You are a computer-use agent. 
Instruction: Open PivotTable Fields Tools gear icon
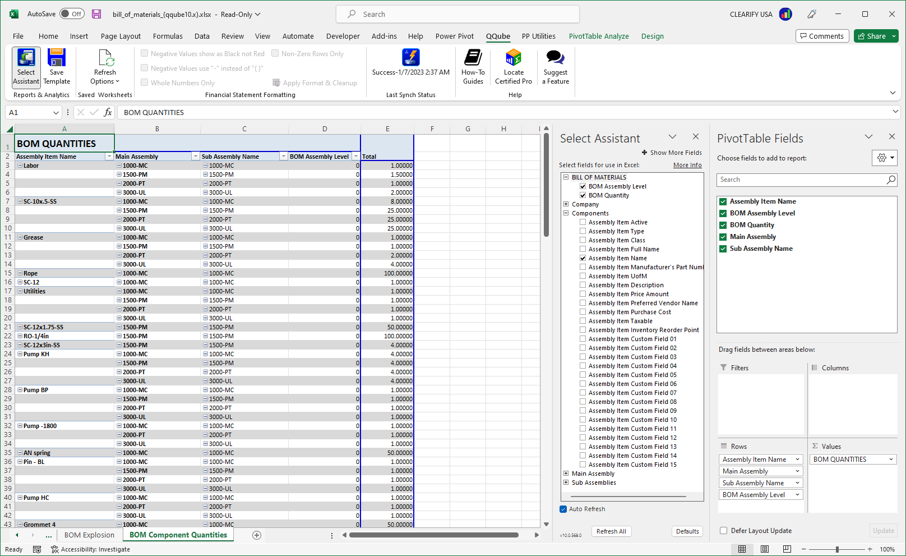[884, 158]
